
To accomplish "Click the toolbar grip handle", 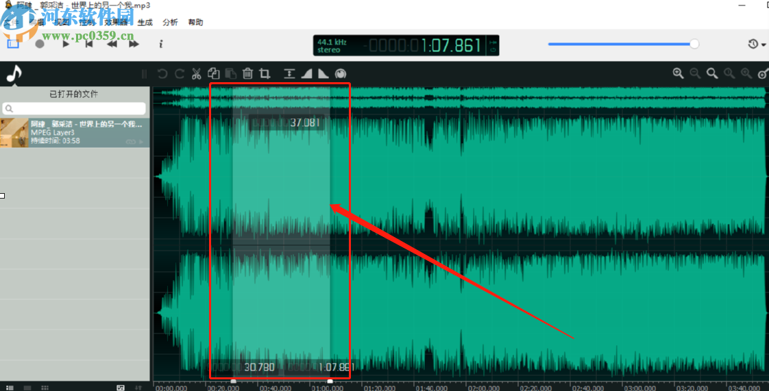I will [144, 74].
